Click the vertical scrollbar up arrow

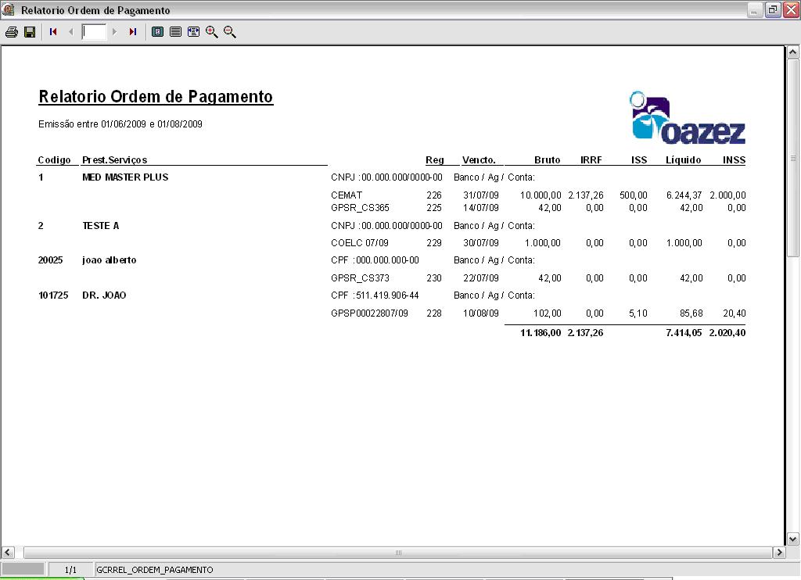[792, 52]
